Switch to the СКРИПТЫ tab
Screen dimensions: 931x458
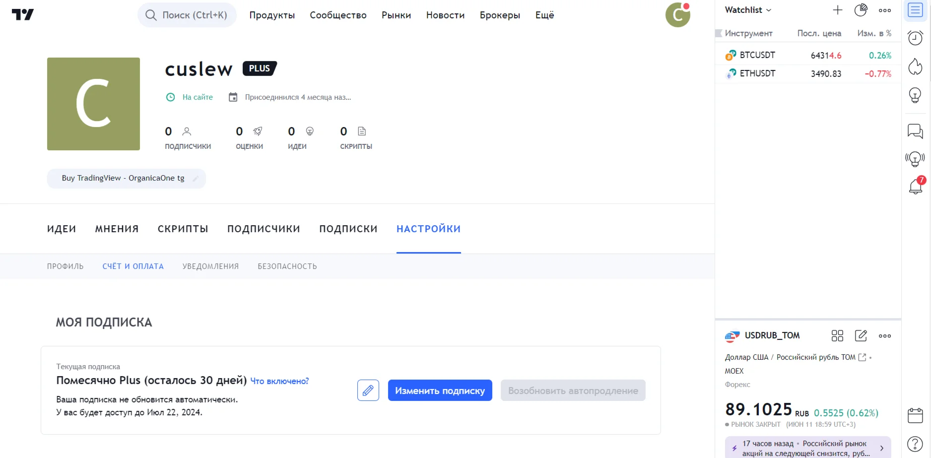click(x=183, y=229)
